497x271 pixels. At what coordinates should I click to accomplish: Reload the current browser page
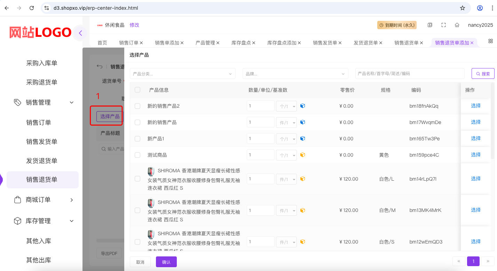(x=32, y=8)
